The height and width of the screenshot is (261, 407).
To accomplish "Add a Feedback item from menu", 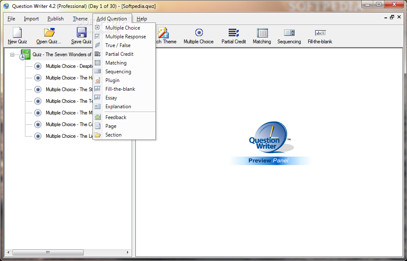I will tap(124, 117).
